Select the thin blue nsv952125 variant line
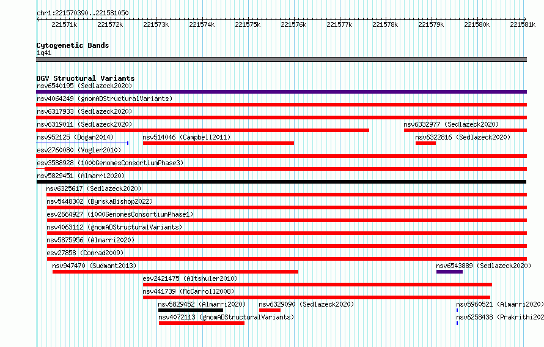Image resolution: width=544 pixels, height=347 pixels. (83, 143)
